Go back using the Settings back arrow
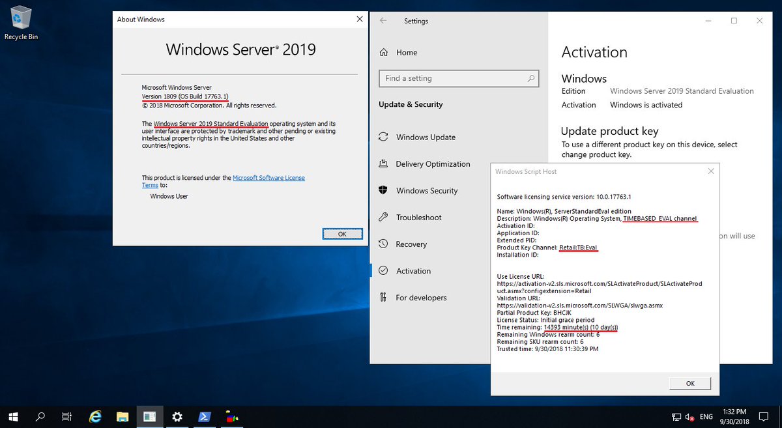Viewport: 782px width, 428px height. [383, 21]
